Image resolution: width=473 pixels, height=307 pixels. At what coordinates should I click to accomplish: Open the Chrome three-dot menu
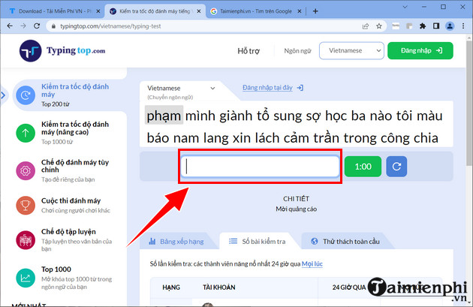[x=463, y=26]
